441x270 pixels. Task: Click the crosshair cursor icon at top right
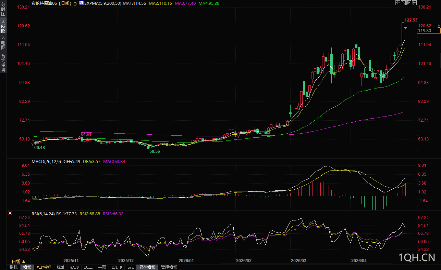tap(398, 3)
